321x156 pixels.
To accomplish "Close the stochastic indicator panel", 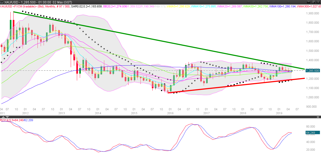I will [x=318, y=117].
